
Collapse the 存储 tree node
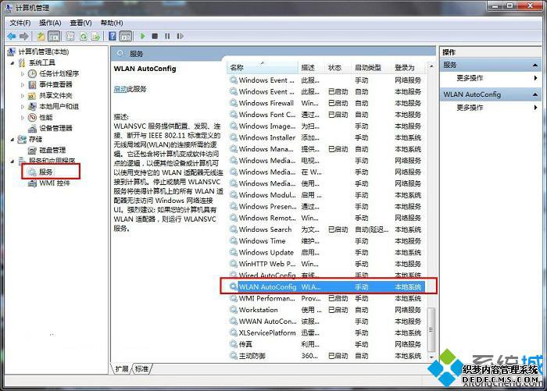tap(13, 139)
